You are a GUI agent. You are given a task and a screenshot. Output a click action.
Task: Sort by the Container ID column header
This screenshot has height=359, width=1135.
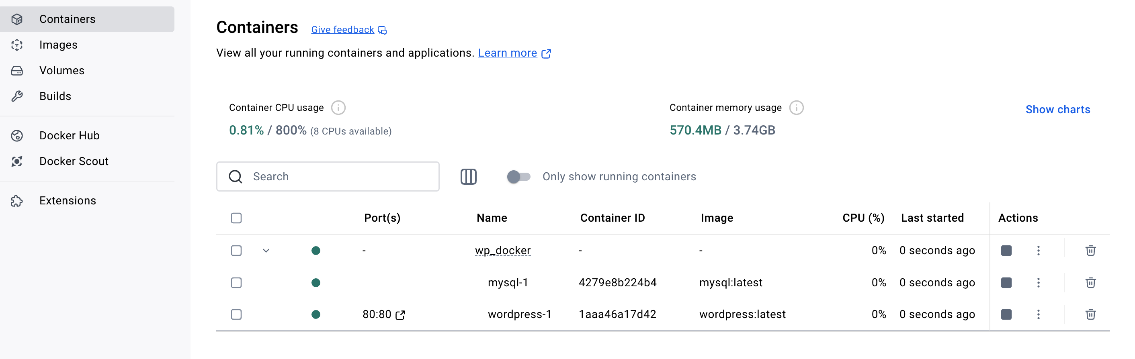coord(613,218)
